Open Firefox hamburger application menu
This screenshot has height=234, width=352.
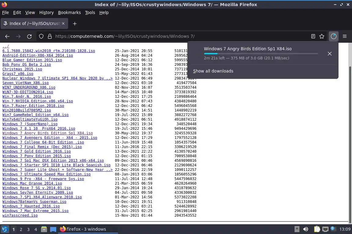click(x=345, y=36)
